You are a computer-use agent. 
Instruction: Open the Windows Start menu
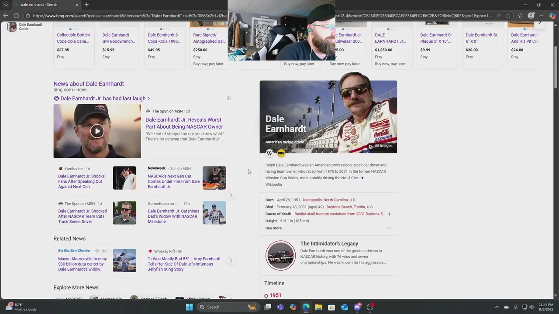[189, 307]
